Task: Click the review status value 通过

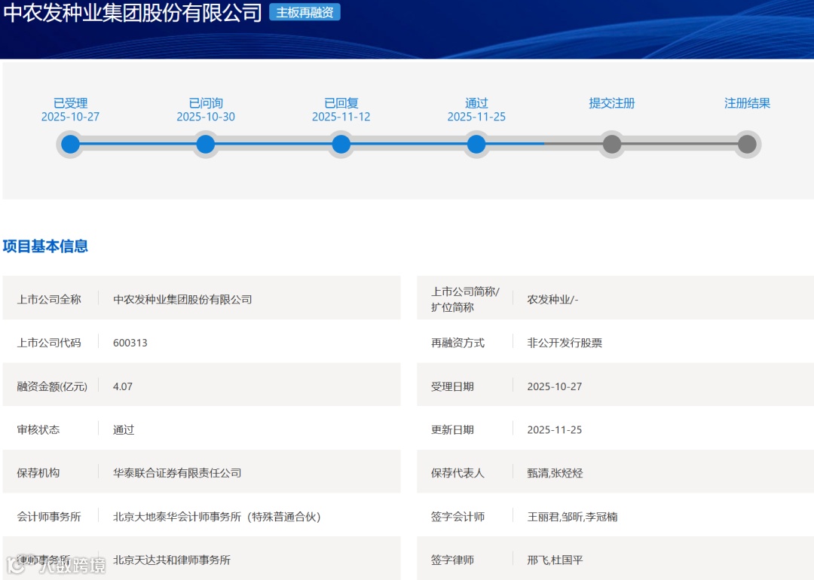Action: point(124,429)
